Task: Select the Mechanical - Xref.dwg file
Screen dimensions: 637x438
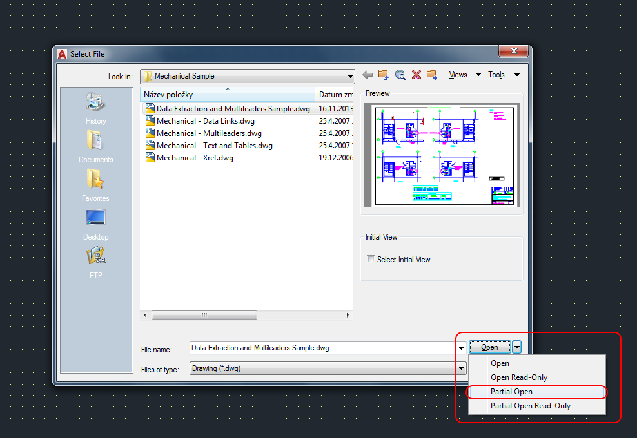Action: tap(195, 158)
